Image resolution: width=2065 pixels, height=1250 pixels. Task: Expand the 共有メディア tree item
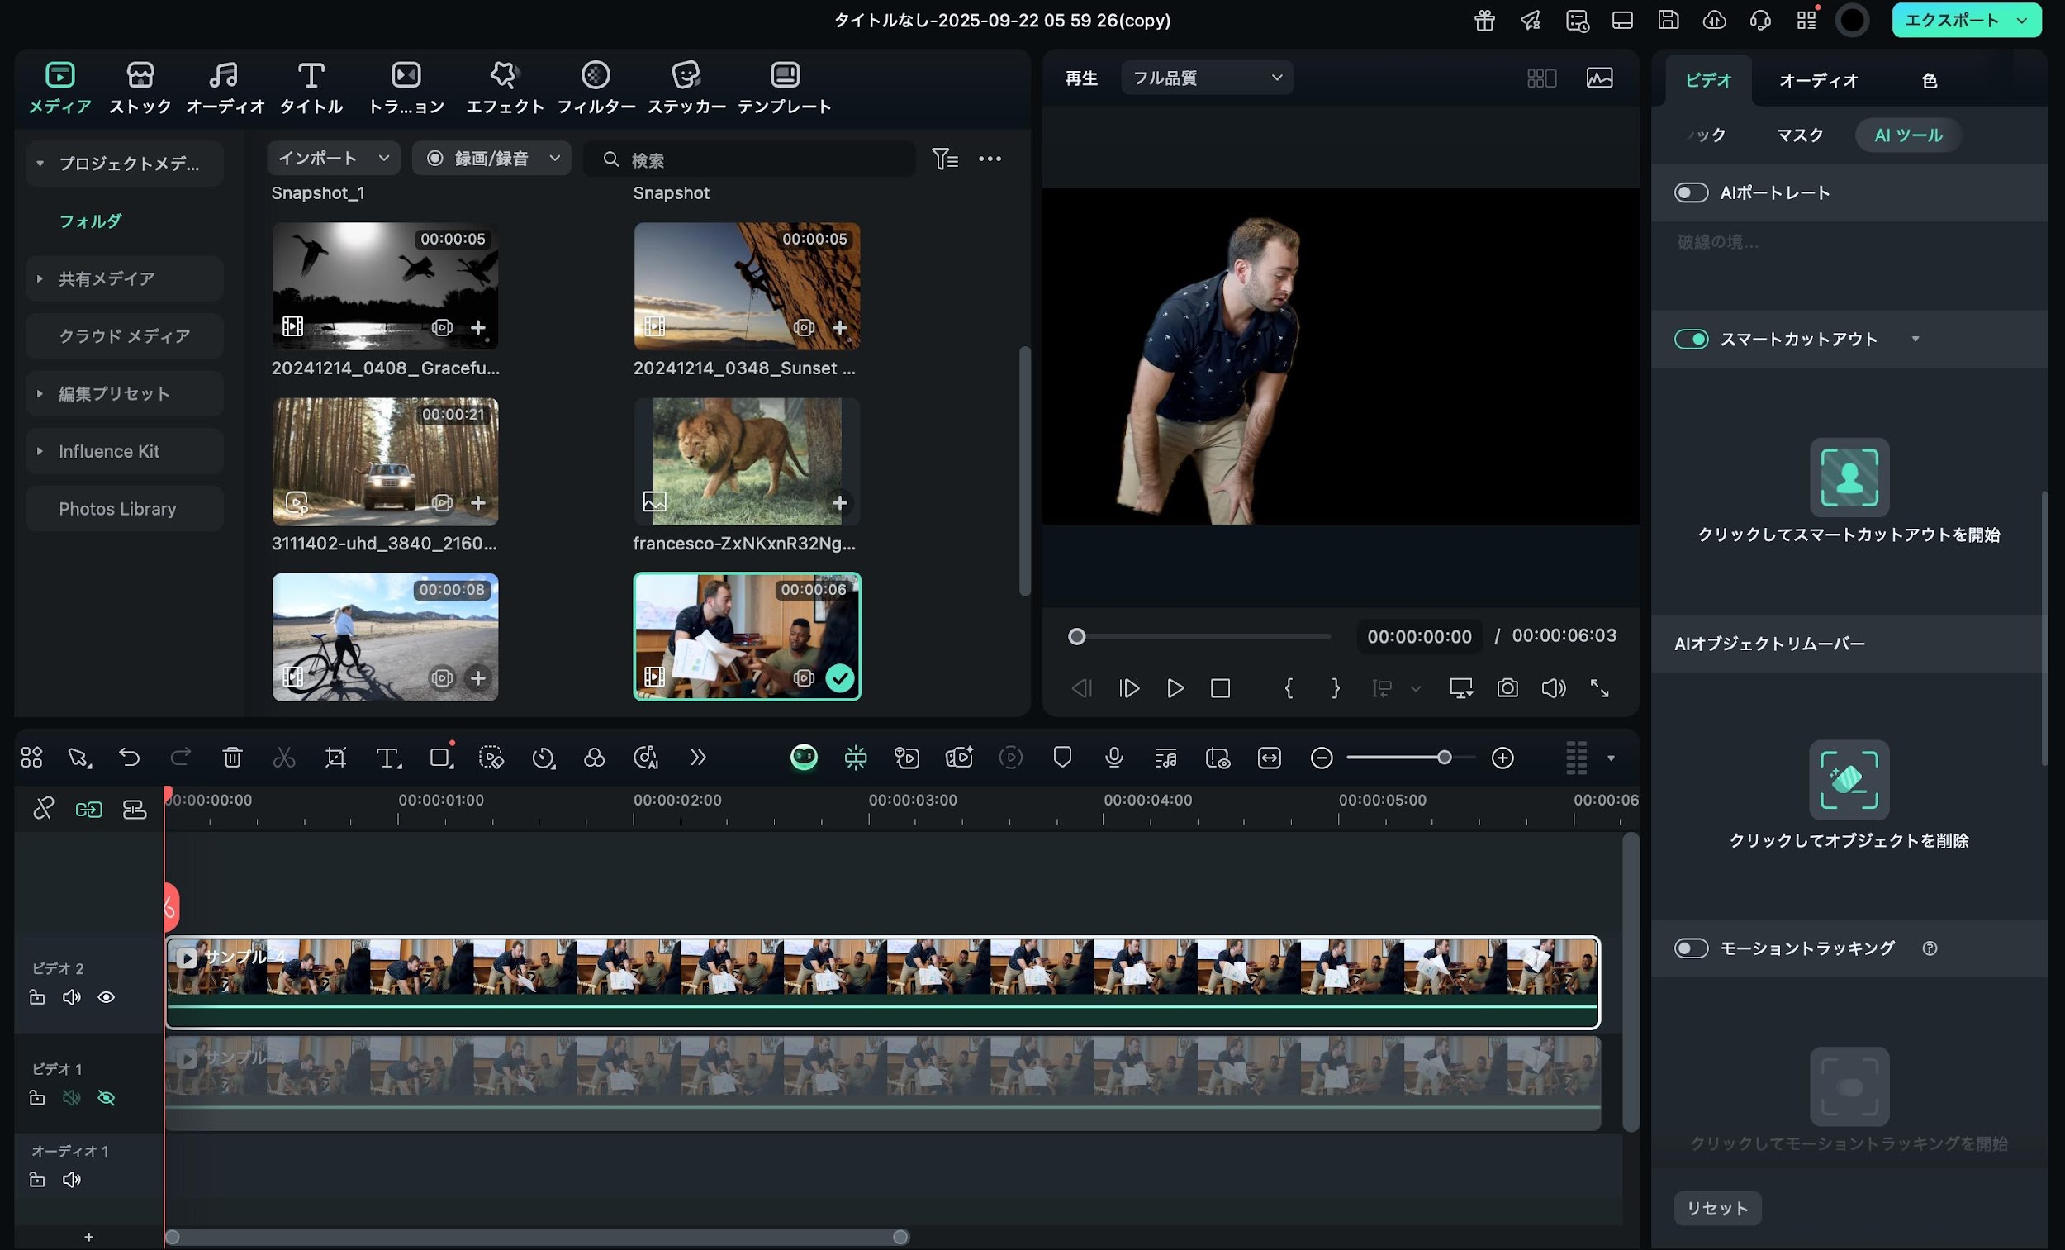pyautogui.click(x=40, y=278)
